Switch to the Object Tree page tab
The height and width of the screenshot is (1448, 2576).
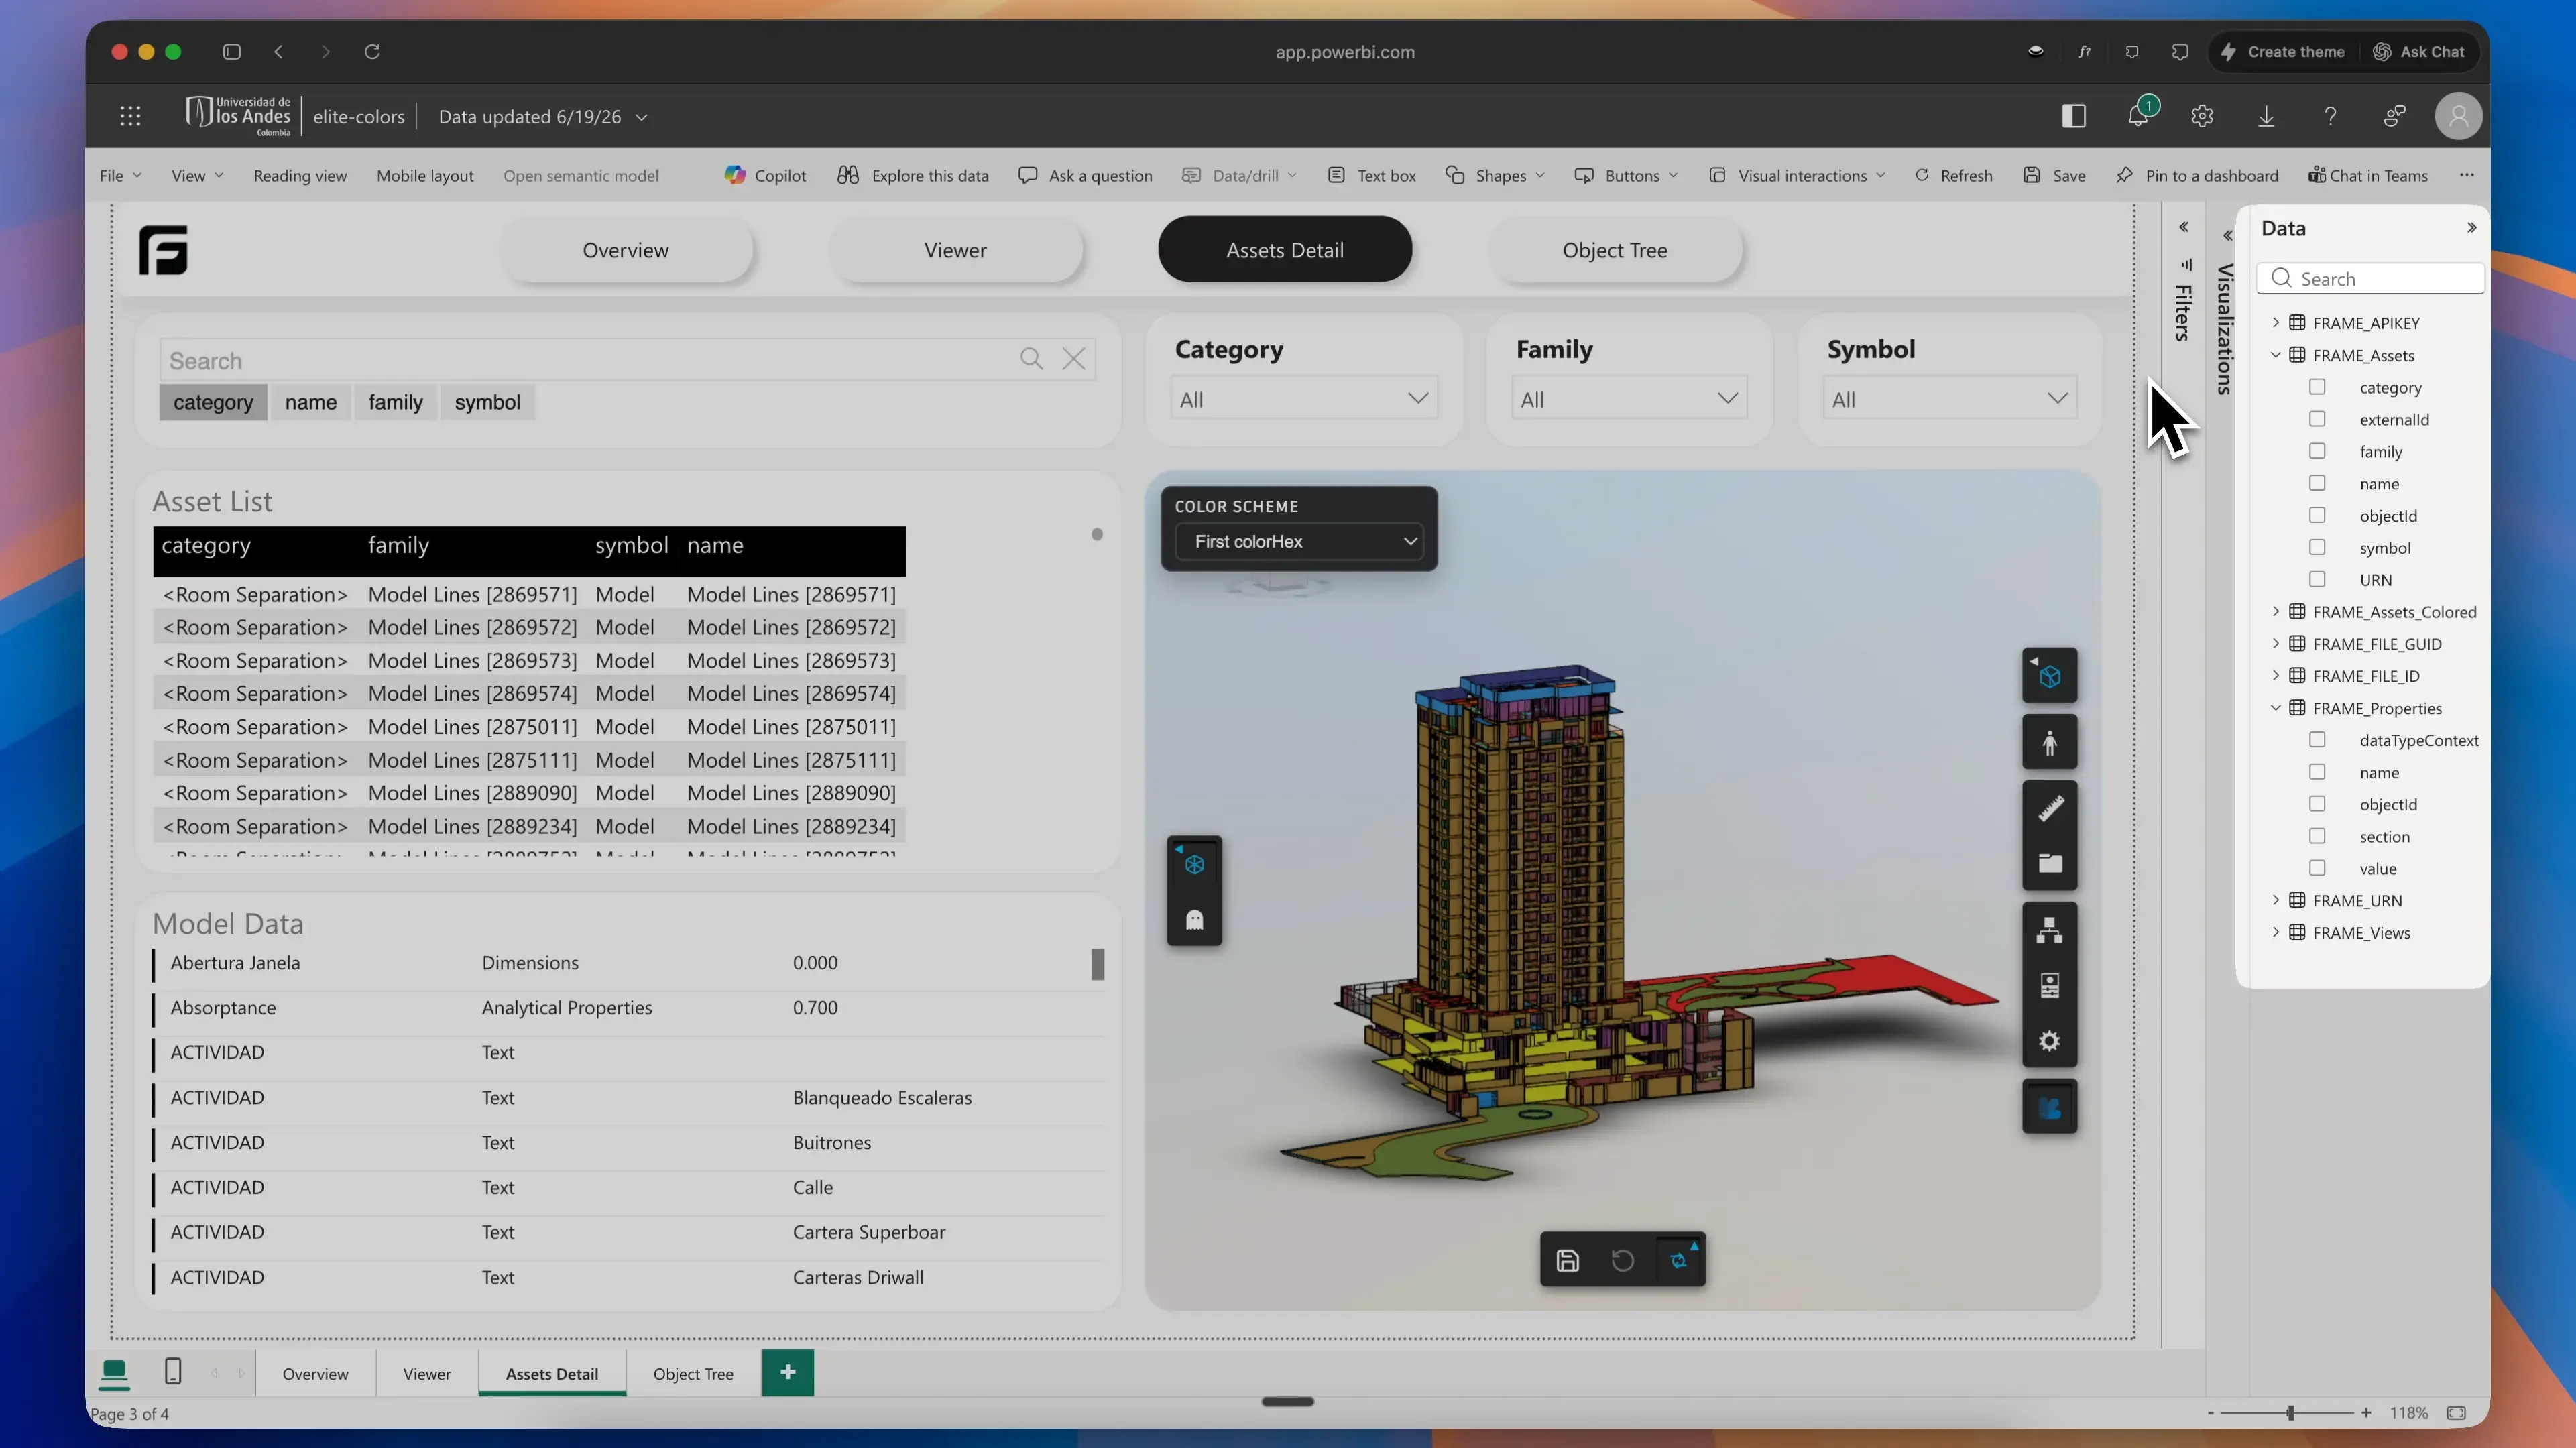[693, 1373]
